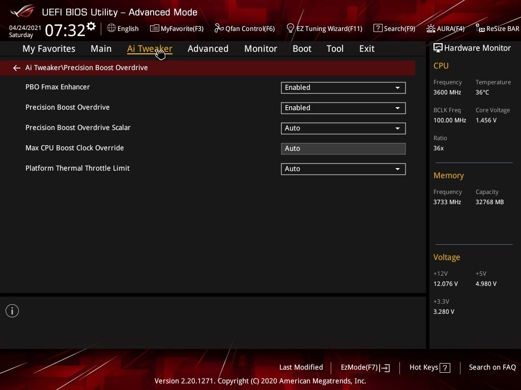Switch to the My Favorites tab
The image size is (521, 390).
click(x=49, y=49)
